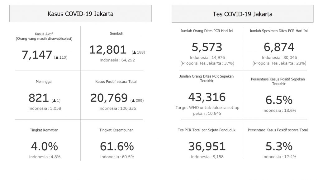Click specimens tested today value 6,874
Image resolution: width=318 pixels, height=180 pixels.
pyautogui.click(x=279, y=47)
